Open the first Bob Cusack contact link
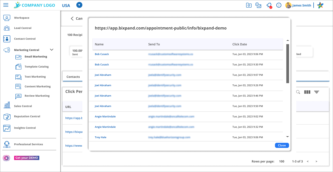Image resolution: width=333 pixels, height=172 pixels. coord(102,54)
